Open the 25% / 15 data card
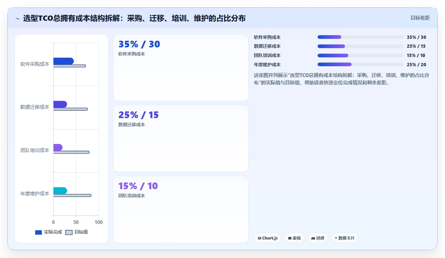The image size is (445, 258). [x=181, y=138]
